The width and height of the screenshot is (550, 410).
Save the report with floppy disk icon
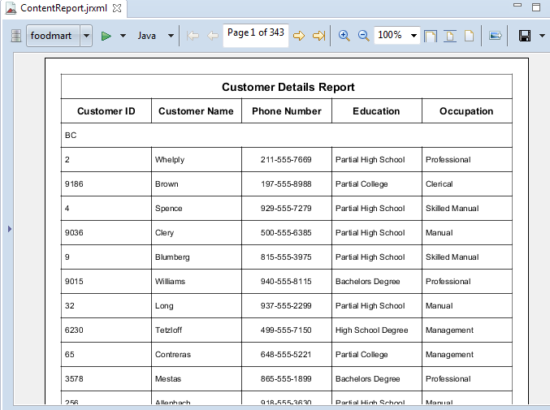pos(525,36)
